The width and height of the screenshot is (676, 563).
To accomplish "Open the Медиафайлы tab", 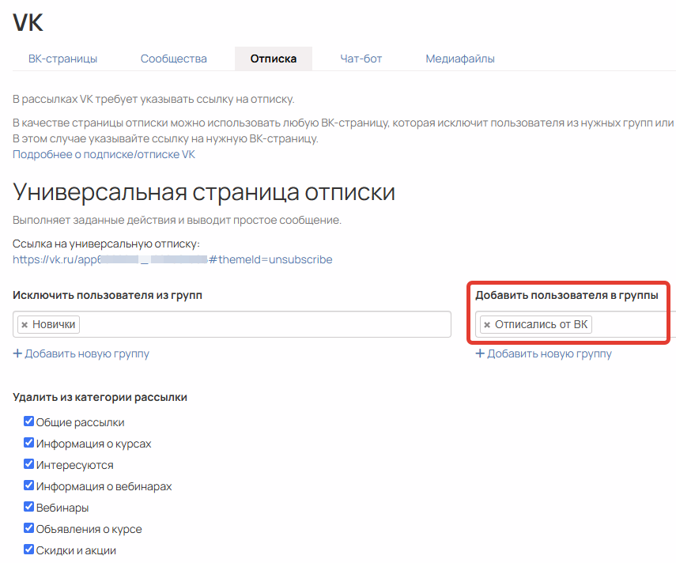I will click(x=460, y=59).
